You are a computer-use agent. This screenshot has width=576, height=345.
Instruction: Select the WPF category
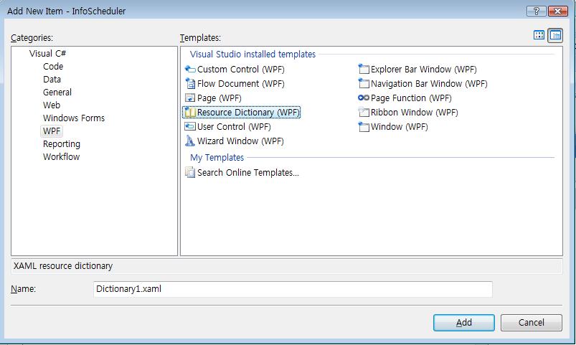coord(52,131)
